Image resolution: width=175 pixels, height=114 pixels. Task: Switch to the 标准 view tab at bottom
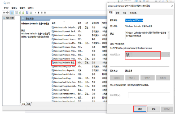click(x=29, y=104)
